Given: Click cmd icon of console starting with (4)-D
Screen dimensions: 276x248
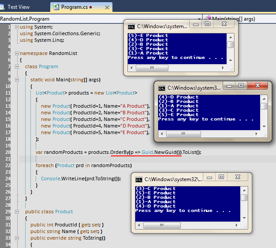Looking at the screenshot, I should tap(162, 88).
